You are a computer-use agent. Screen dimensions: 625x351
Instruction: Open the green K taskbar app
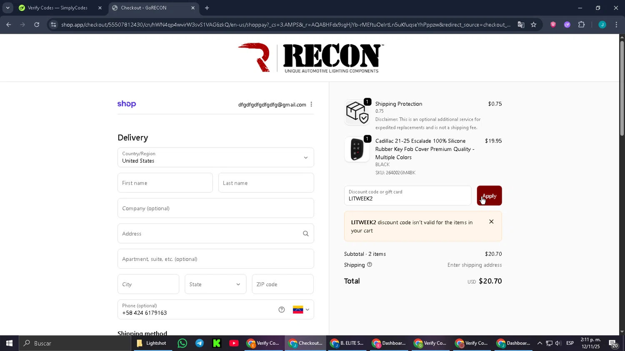point(217,343)
